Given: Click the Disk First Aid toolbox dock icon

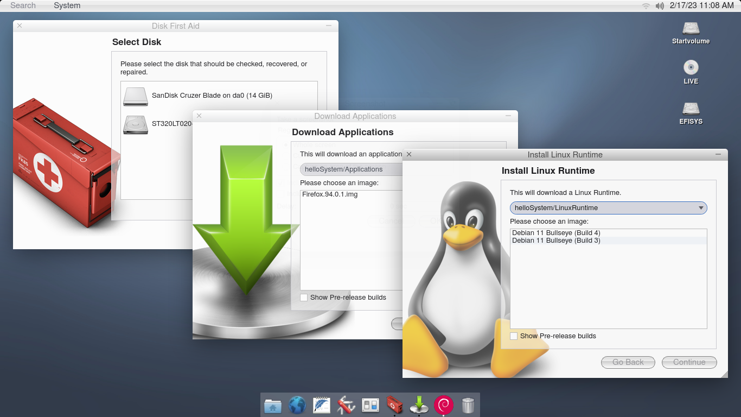Looking at the screenshot, I should point(394,405).
